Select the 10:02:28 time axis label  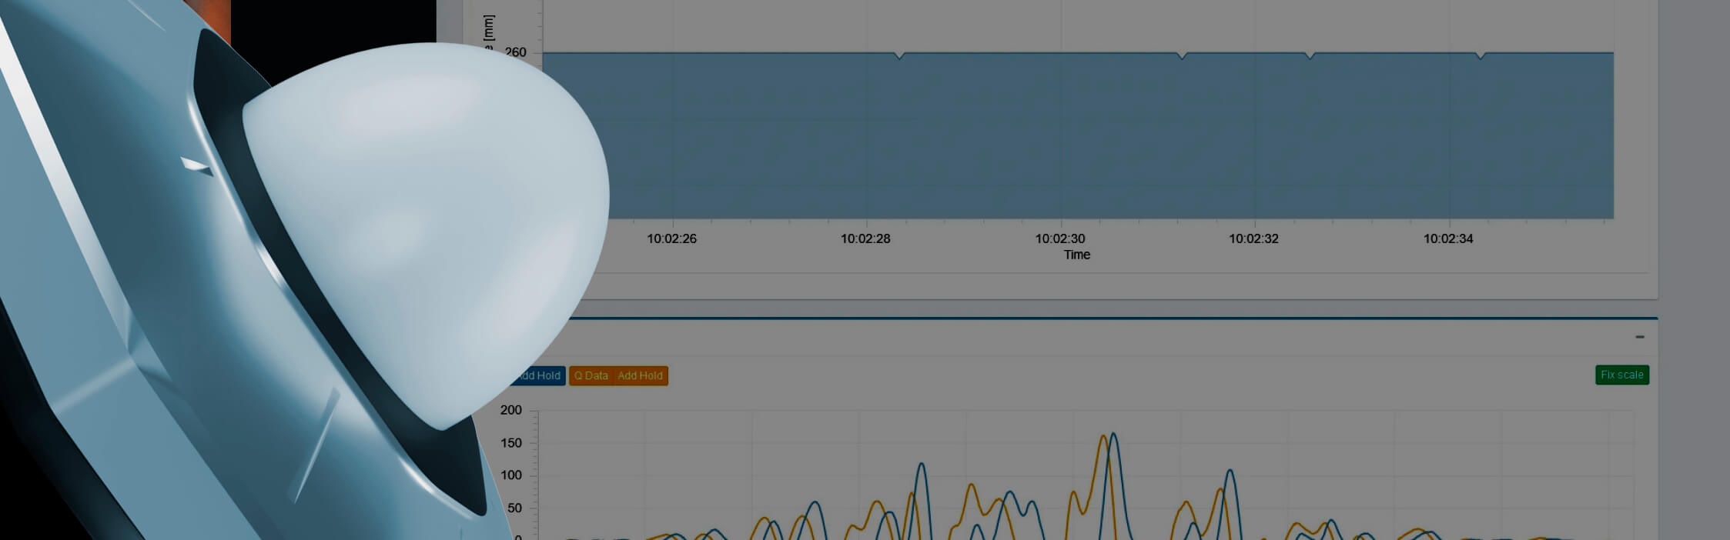pyautogui.click(x=865, y=238)
